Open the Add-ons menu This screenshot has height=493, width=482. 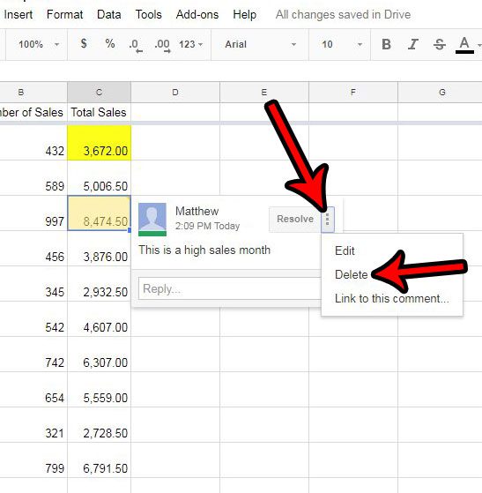pyautogui.click(x=197, y=14)
